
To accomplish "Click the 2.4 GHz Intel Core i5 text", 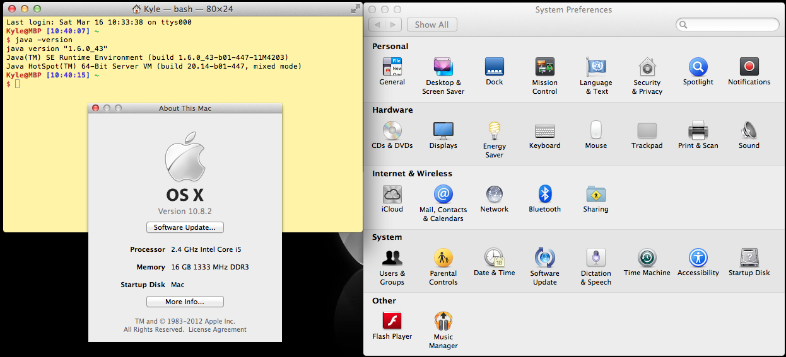I will (x=208, y=249).
